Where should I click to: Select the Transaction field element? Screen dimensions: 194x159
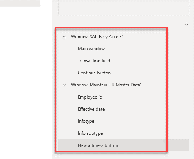point(94,61)
